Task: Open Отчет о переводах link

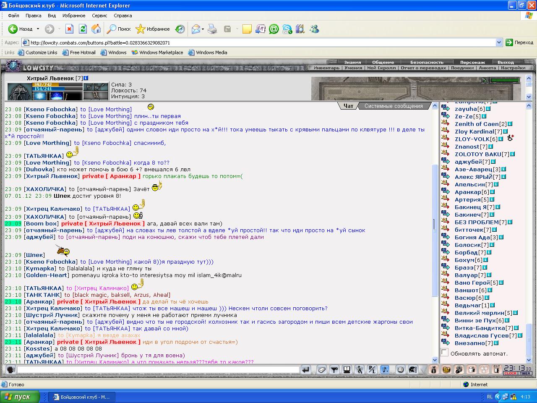Action: pos(423,68)
